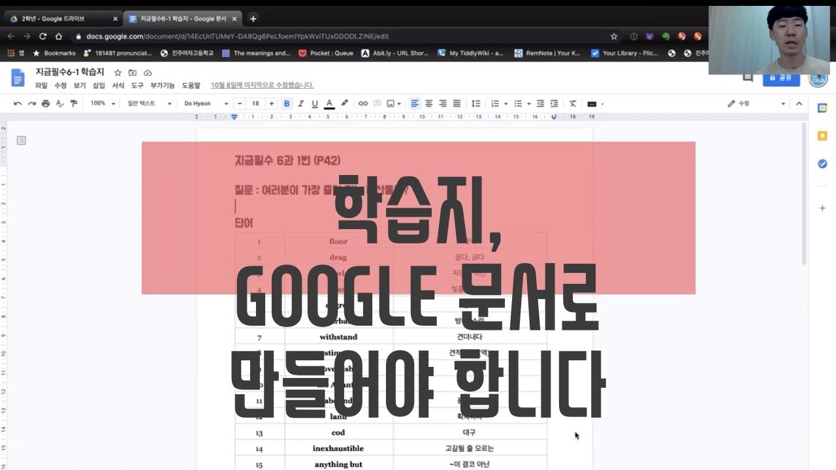836x470 pixels.
Task: Collapse the menus with the up chevron
Action: click(x=798, y=103)
